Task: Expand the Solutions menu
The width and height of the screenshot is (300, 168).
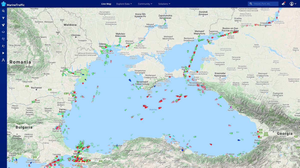Action: (164, 4)
